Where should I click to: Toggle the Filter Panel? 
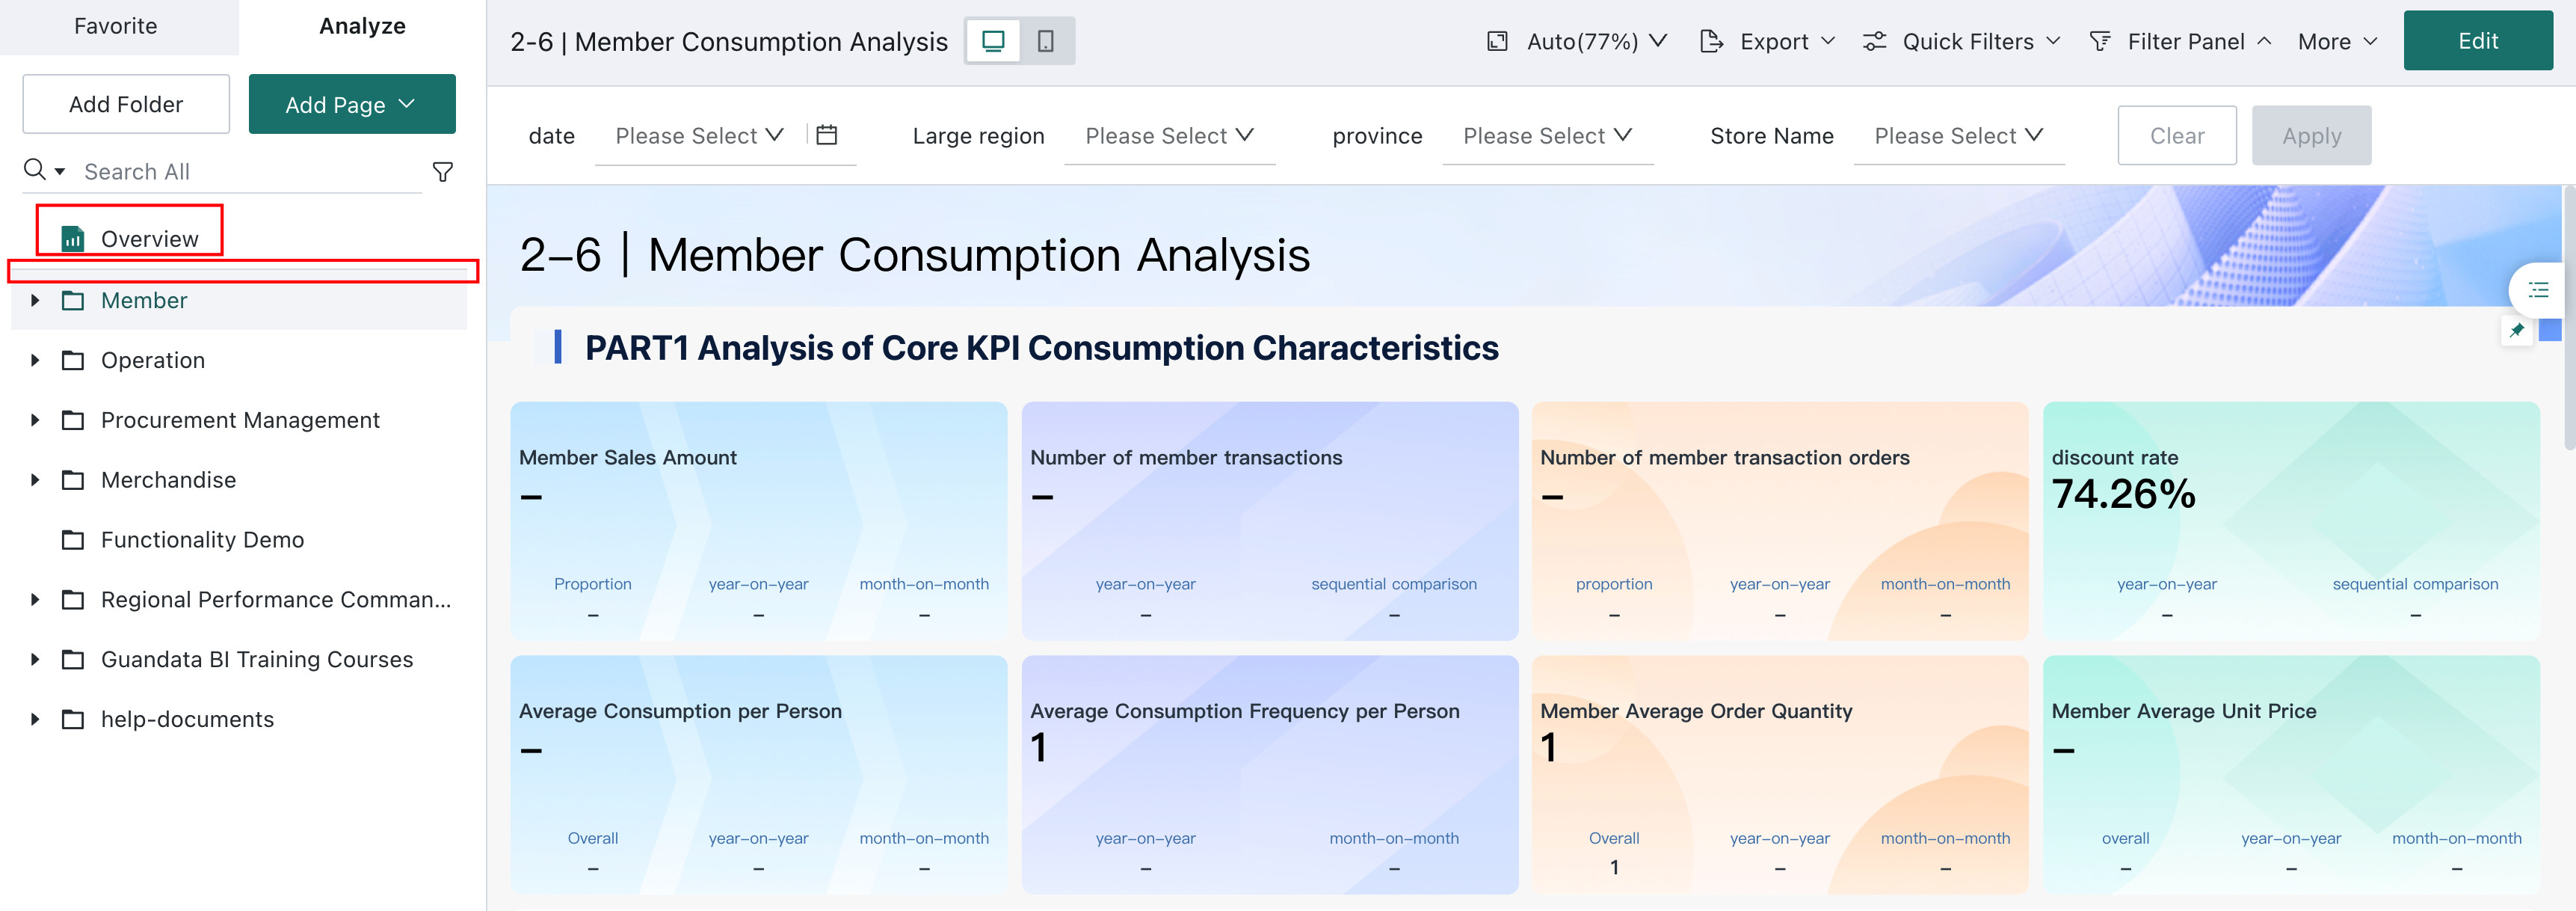(x=2180, y=41)
